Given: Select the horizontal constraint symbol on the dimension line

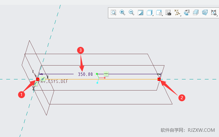Looking at the screenshot, I should [x=106, y=74].
